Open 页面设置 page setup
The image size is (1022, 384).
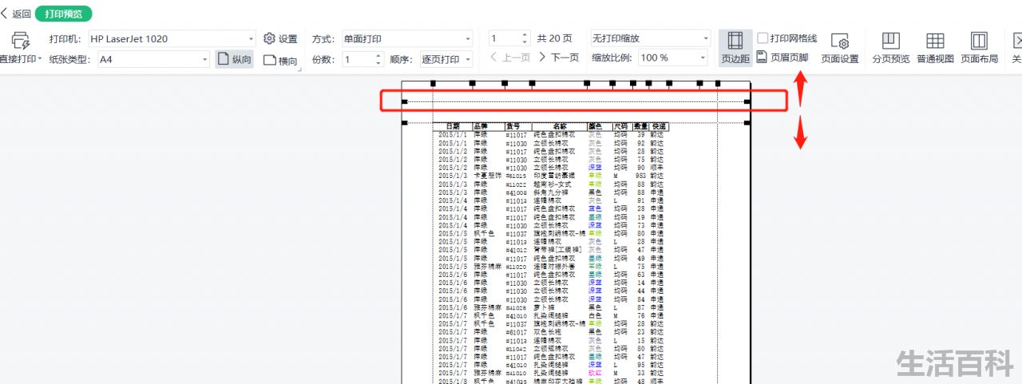click(x=840, y=47)
